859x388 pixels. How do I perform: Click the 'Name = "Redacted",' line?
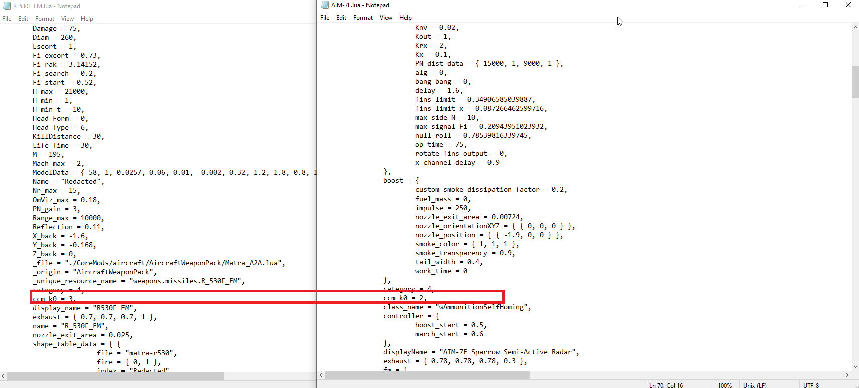(x=69, y=182)
